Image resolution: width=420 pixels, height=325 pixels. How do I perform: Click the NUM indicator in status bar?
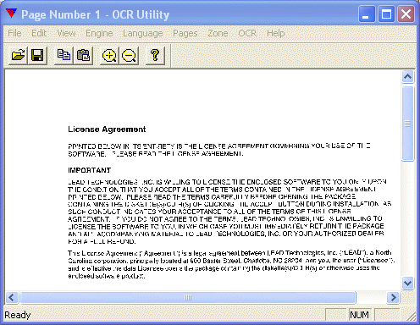point(359,315)
